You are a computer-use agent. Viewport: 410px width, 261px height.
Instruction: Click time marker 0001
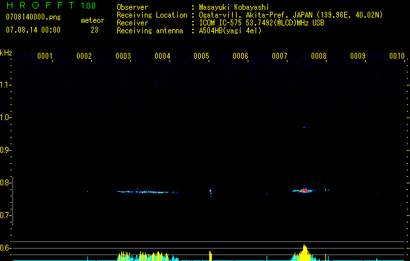[45, 56]
